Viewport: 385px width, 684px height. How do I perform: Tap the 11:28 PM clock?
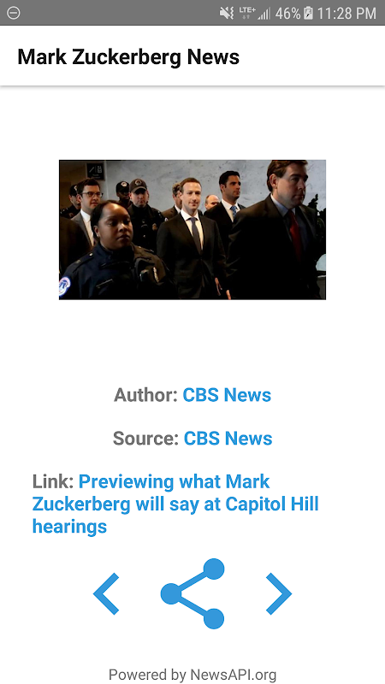point(346,14)
